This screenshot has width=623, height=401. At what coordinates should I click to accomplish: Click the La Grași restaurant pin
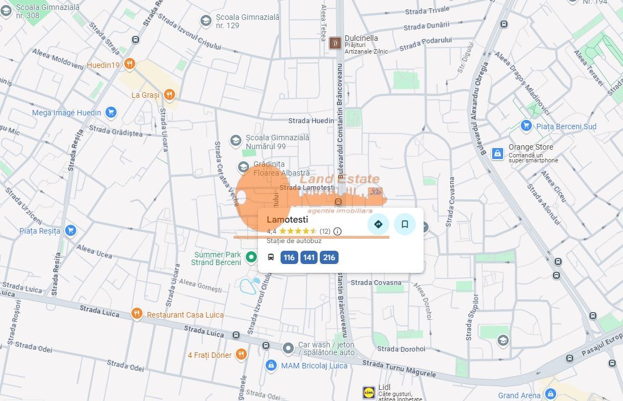coord(169,94)
